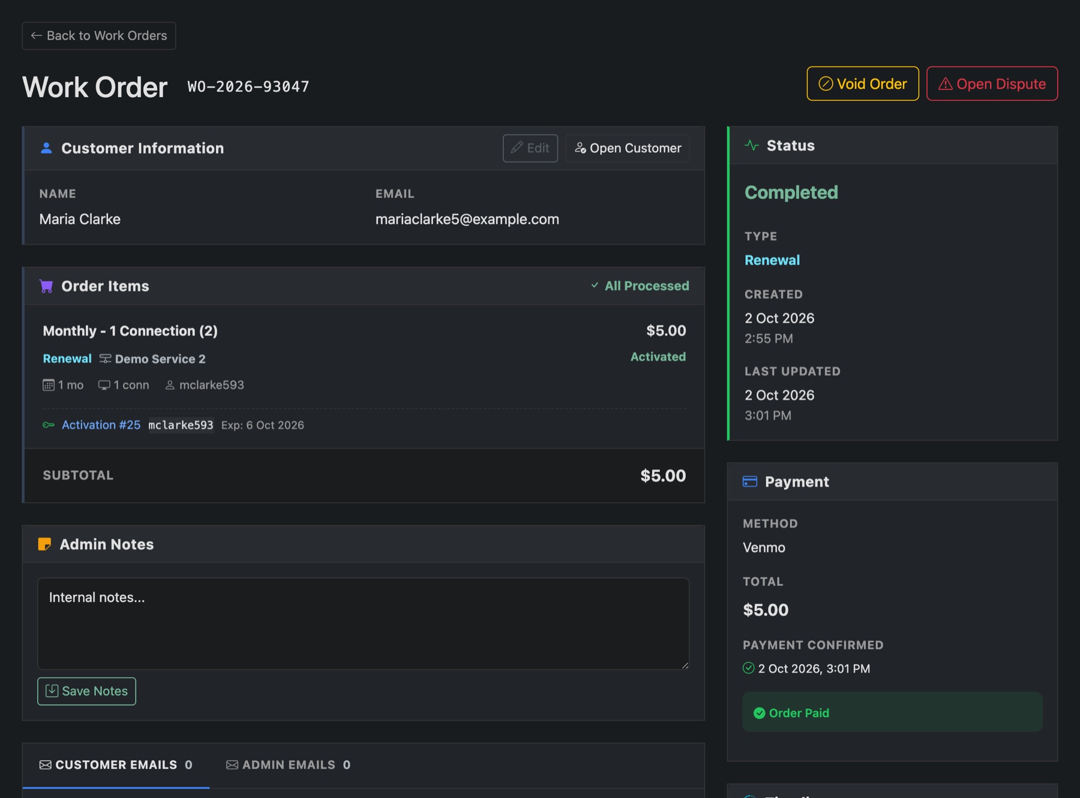The image size is (1080, 798).
Task: Click the Customer Information person icon
Action: pos(46,148)
